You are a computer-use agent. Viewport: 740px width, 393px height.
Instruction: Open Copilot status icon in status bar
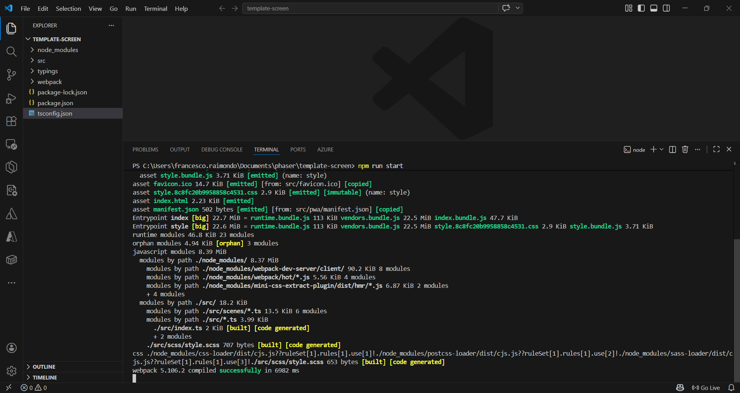coord(680,388)
